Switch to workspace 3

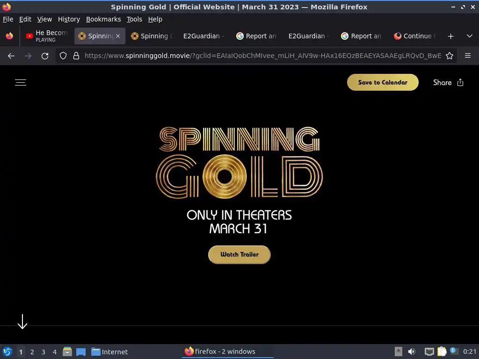pos(44,352)
